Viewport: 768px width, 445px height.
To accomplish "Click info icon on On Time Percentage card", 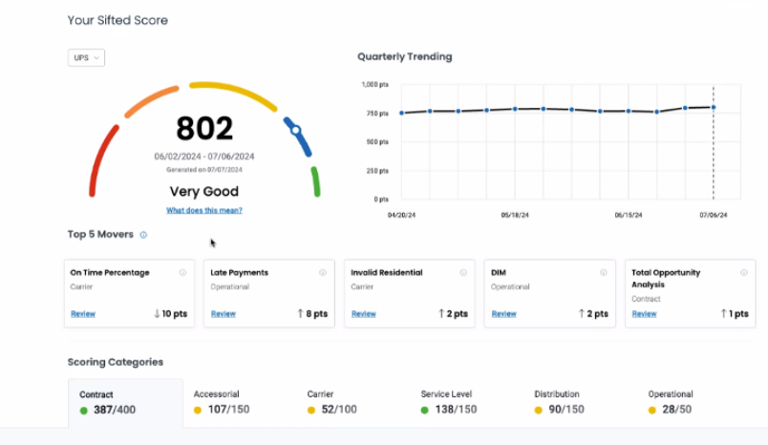I will pyautogui.click(x=182, y=272).
